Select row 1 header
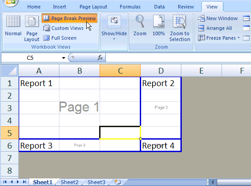Screen dimensions: 251x186 pos(10,83)
